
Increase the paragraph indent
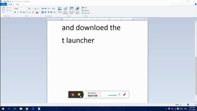point(46,9)
